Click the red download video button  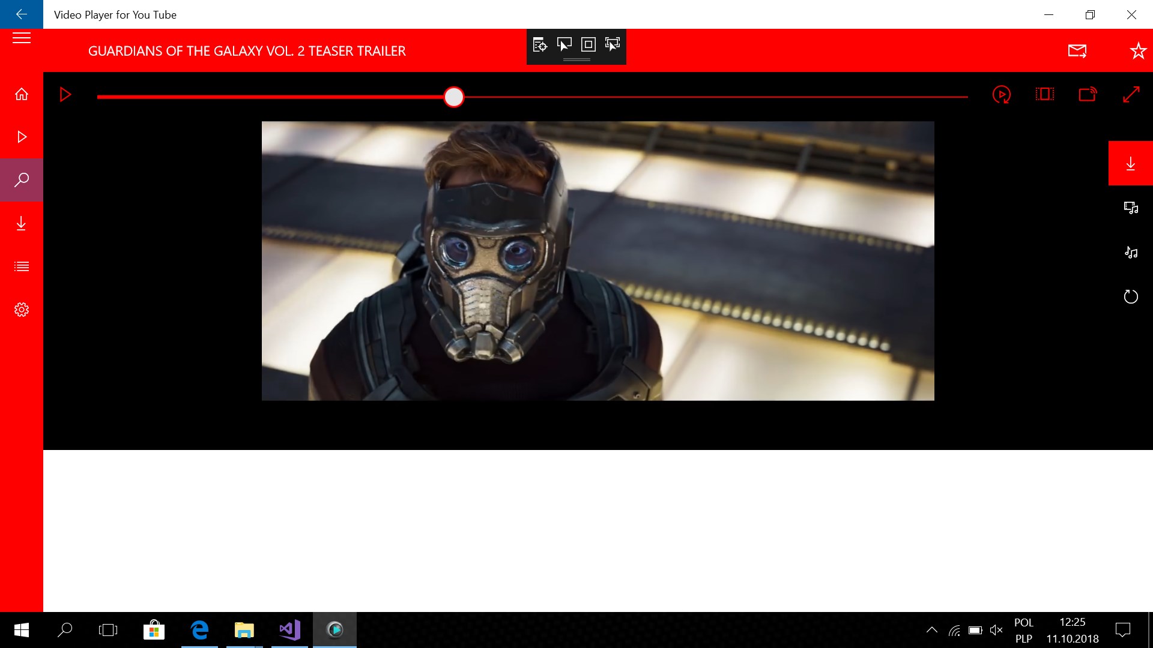[x=1130, y=163]
